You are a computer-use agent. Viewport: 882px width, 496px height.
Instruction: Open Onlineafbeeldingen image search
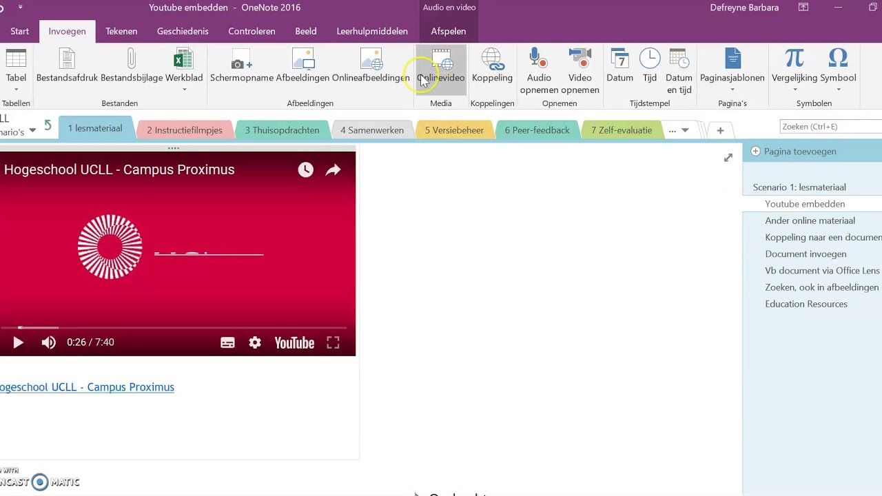point(371,66)
